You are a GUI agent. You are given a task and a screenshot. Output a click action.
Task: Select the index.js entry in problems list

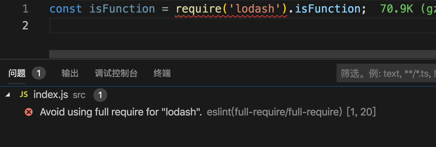pos(51,95)
